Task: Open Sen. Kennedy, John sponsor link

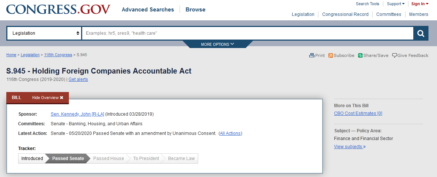Action: [77, 114]
